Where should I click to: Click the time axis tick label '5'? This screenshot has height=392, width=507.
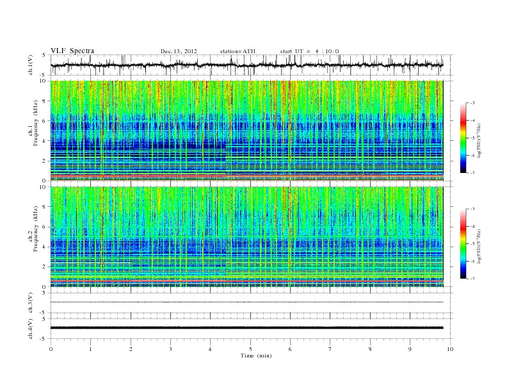(250, 349)
